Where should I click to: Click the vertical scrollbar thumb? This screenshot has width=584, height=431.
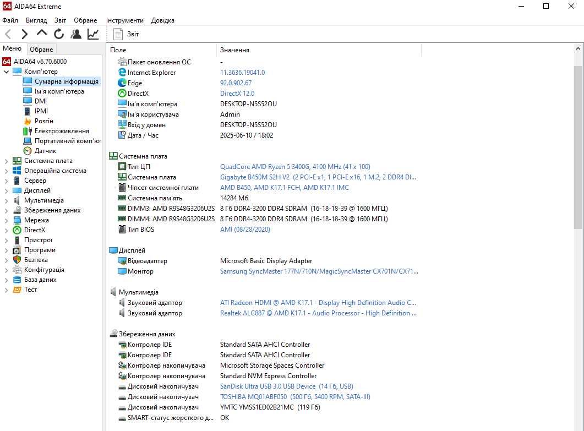tap(578, 147)
